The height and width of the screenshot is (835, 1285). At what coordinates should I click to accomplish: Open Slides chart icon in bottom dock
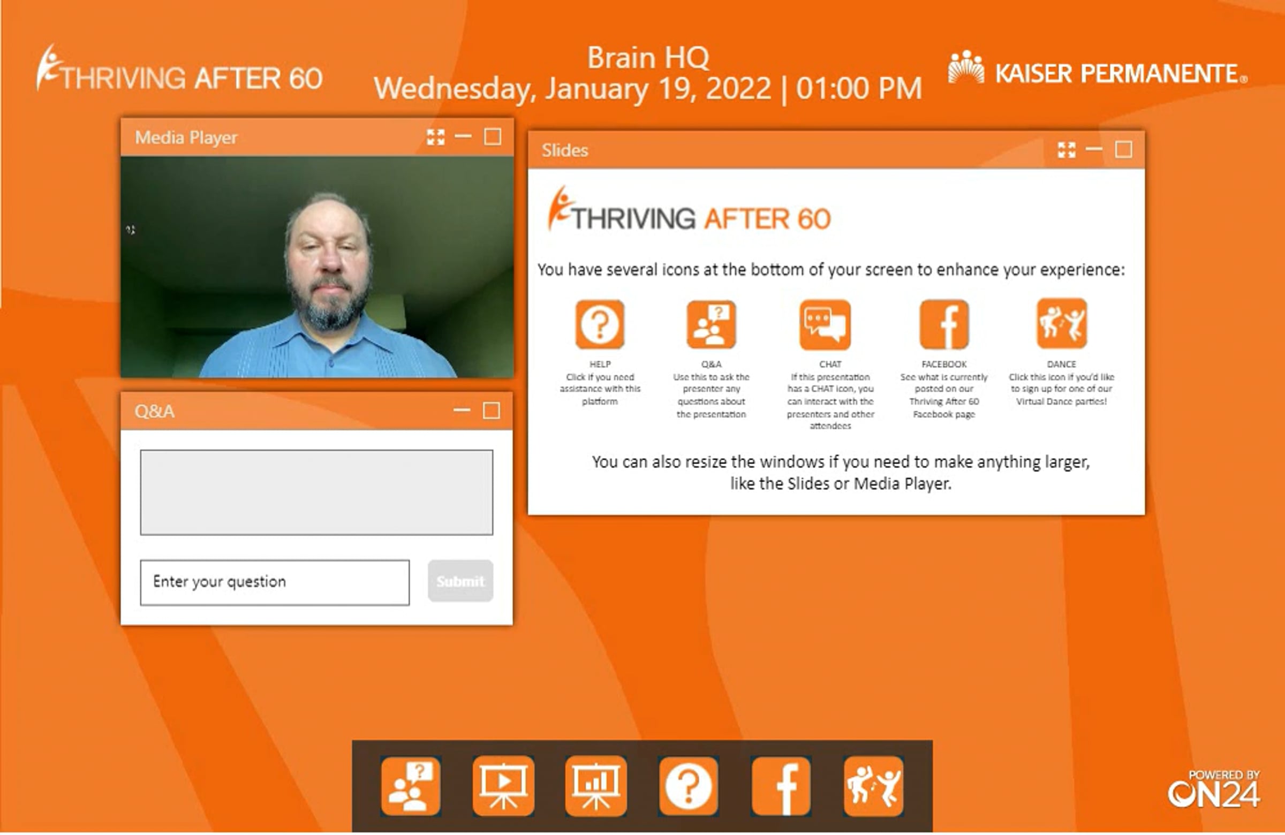pos(595,785)
